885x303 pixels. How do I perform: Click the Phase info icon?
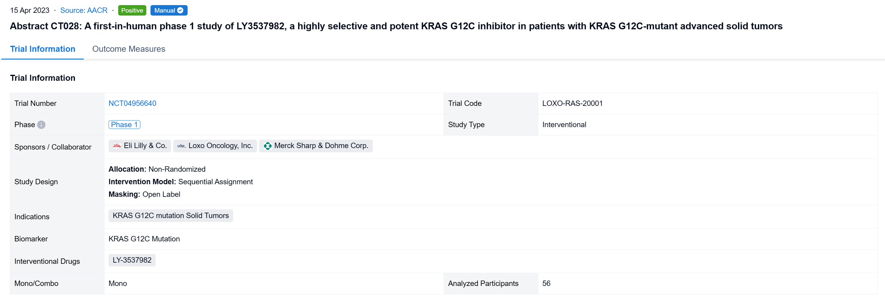tap(41, 125)
